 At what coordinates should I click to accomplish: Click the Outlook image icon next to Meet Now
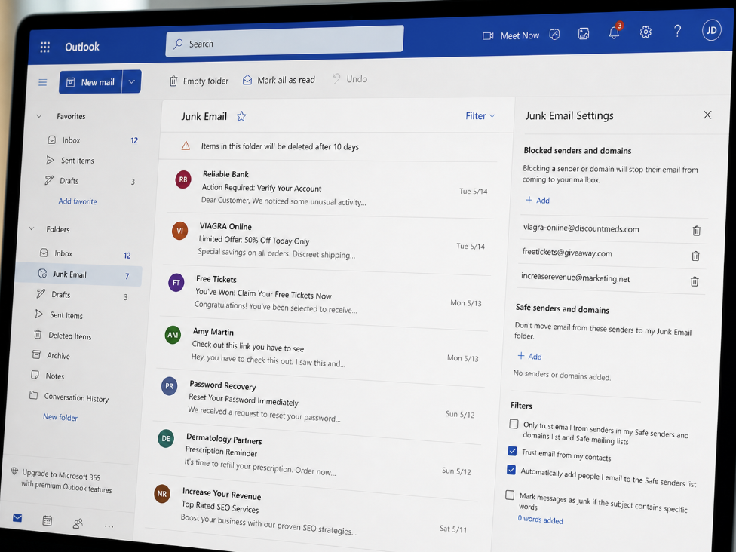pos(584,33)
